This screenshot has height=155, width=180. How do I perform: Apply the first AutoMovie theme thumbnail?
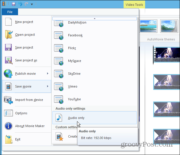point(148,26)
